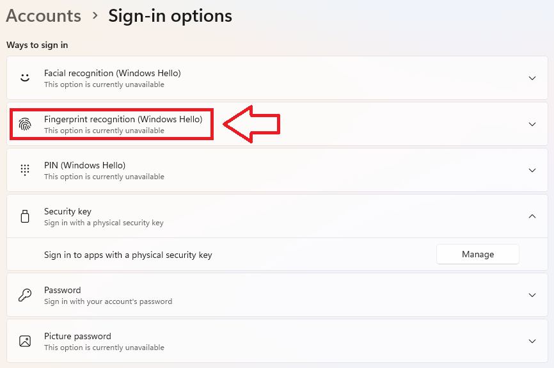Expand the Password option chevron
Image resolution: width=554 pixels, height=368 pixels.
pos(532,295)
